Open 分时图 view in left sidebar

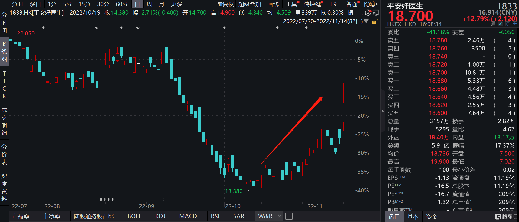coord(4,22)
